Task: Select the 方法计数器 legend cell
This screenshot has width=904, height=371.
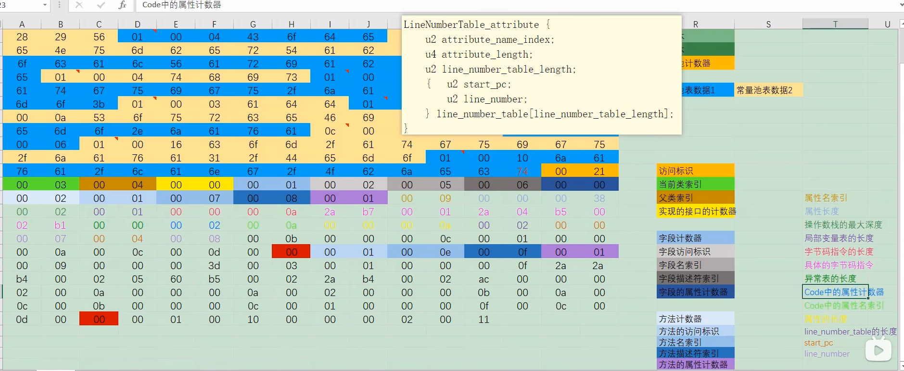Action: 696,319
